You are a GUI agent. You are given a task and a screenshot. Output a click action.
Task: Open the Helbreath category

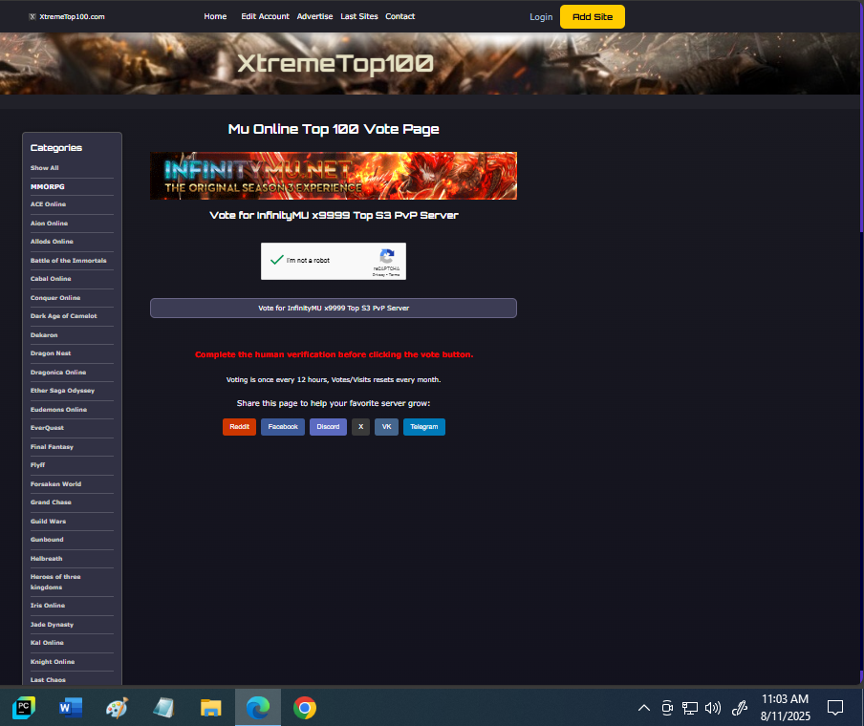coord(46,559)
